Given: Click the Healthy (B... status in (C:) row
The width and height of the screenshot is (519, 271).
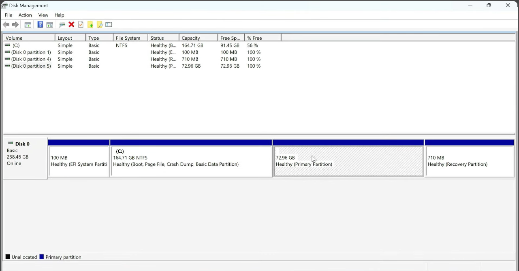Looking at the screenshot, I should pyautogui.click(x=163, y=45).
